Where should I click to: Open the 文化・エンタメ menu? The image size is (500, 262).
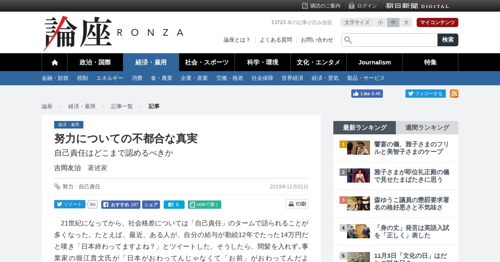coord(318,62)
